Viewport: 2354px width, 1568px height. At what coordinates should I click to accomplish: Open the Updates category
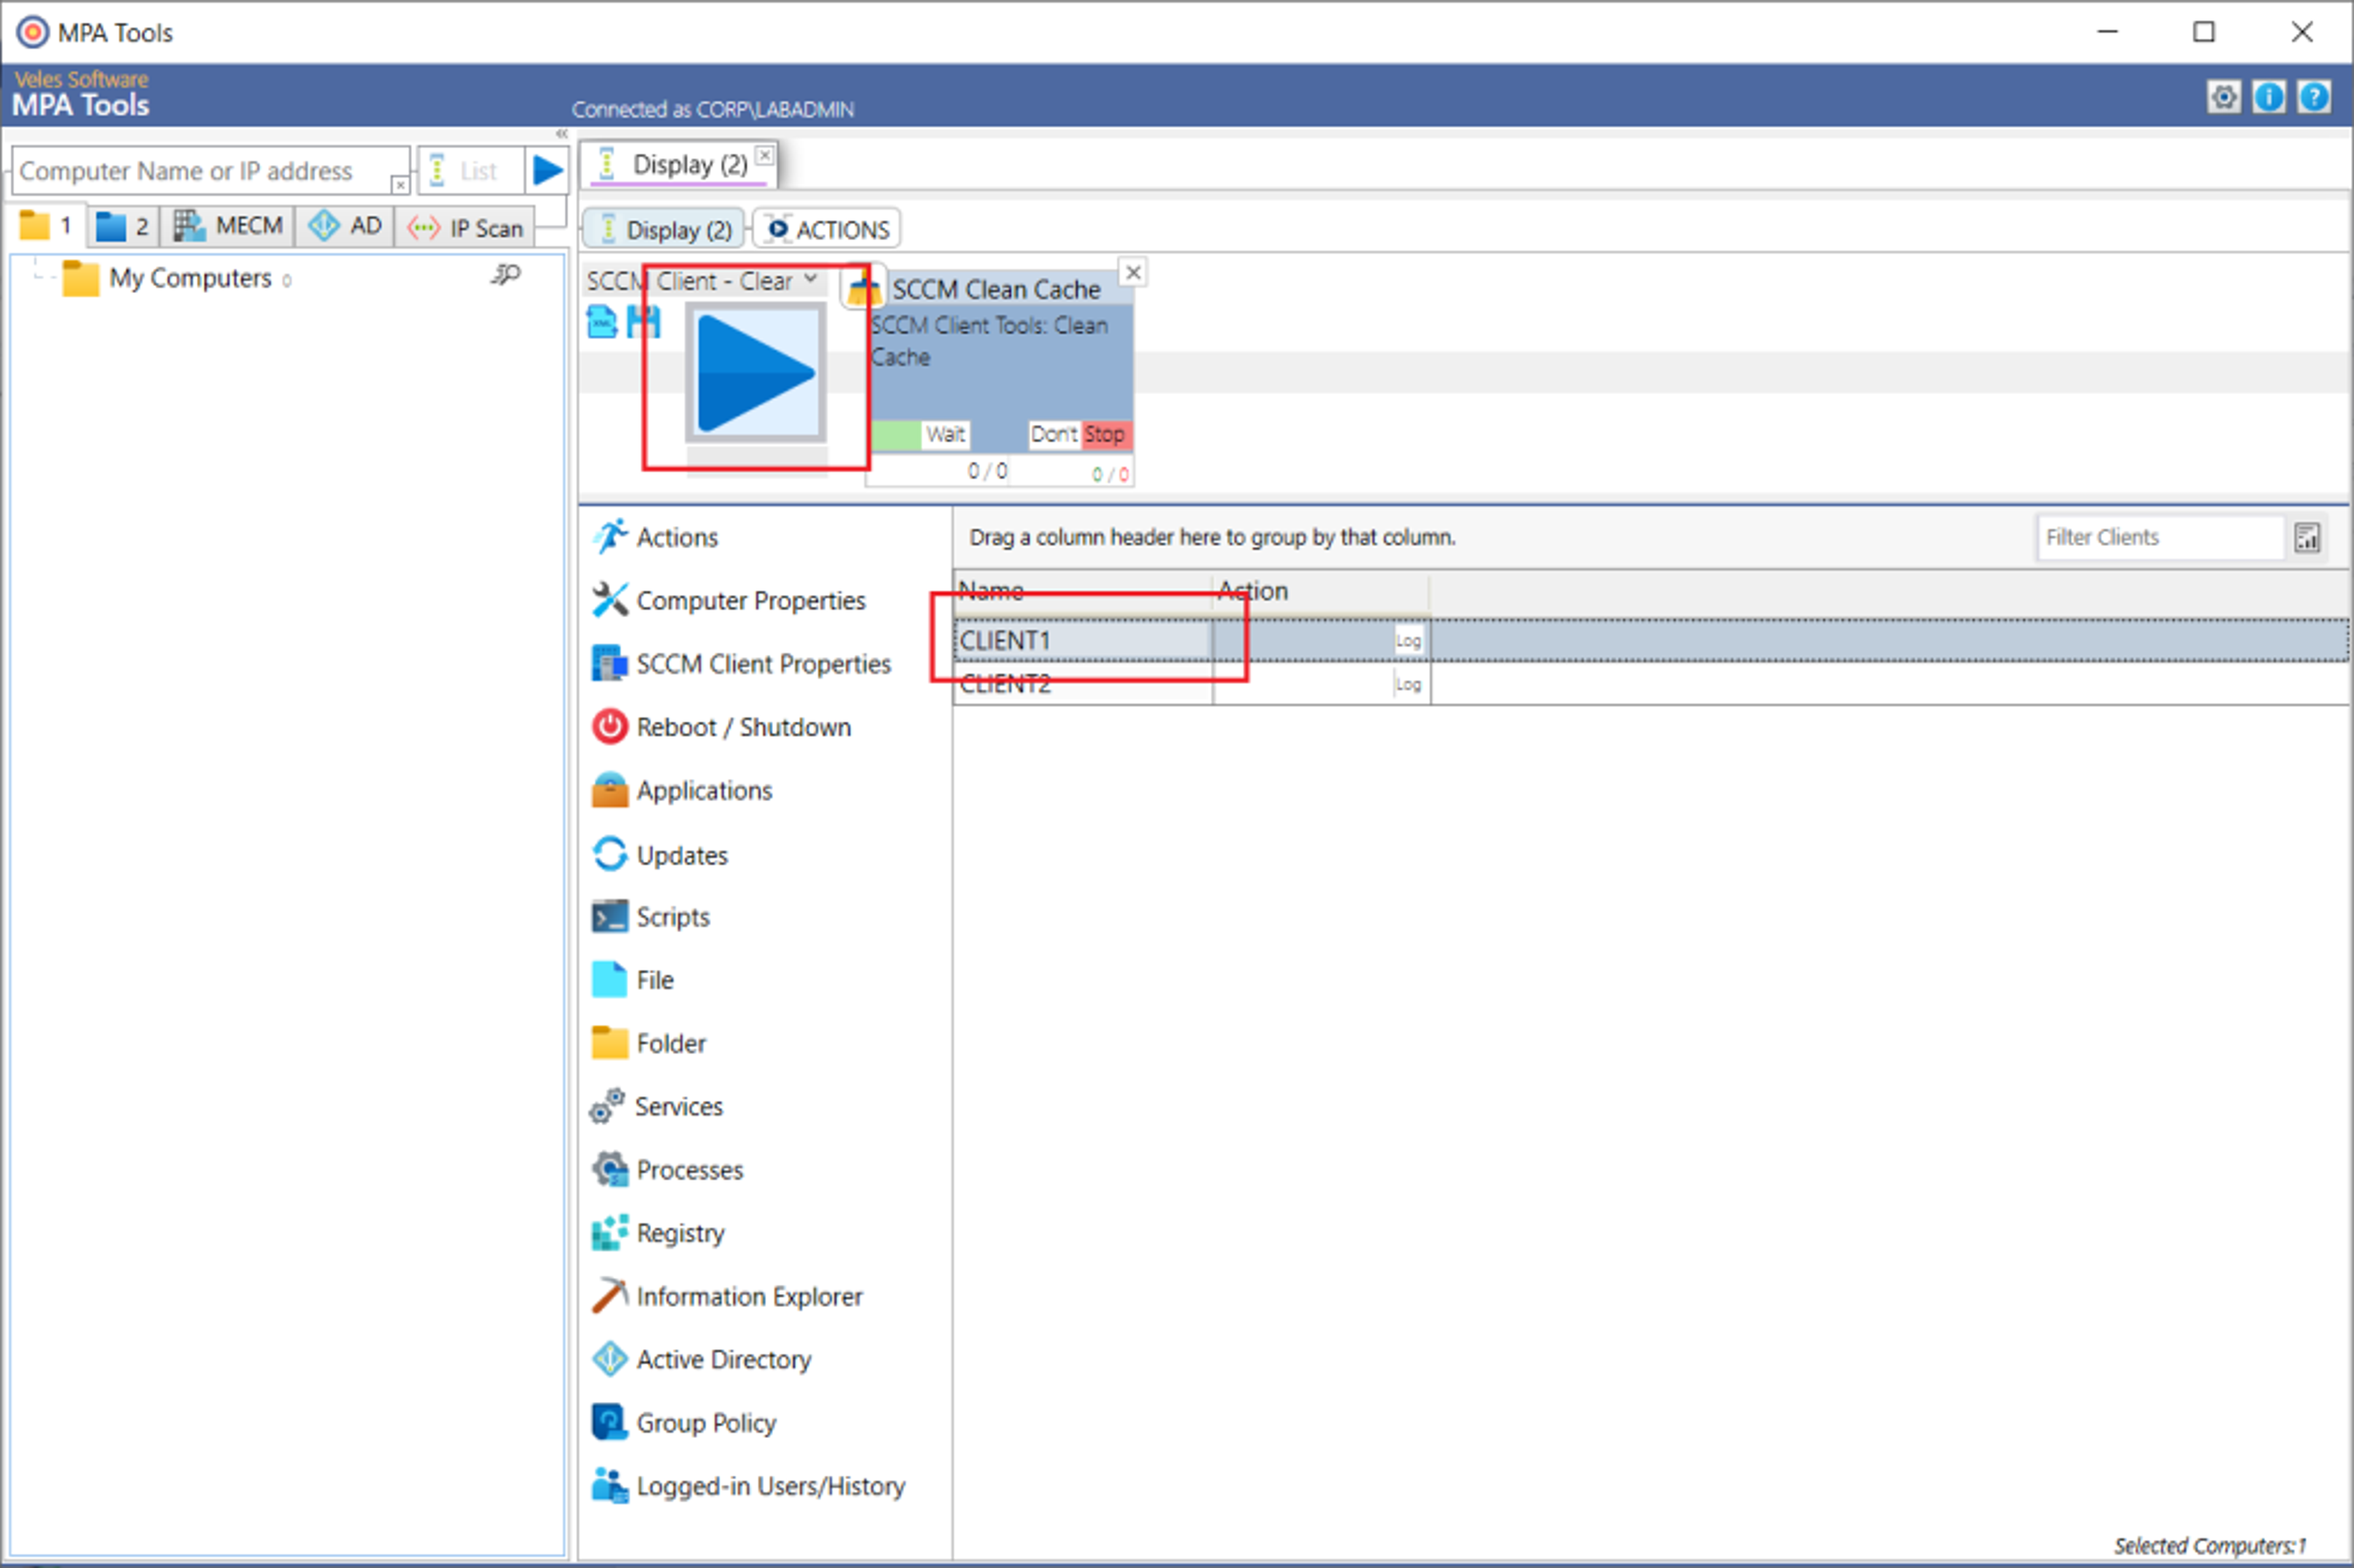[660, 855]
